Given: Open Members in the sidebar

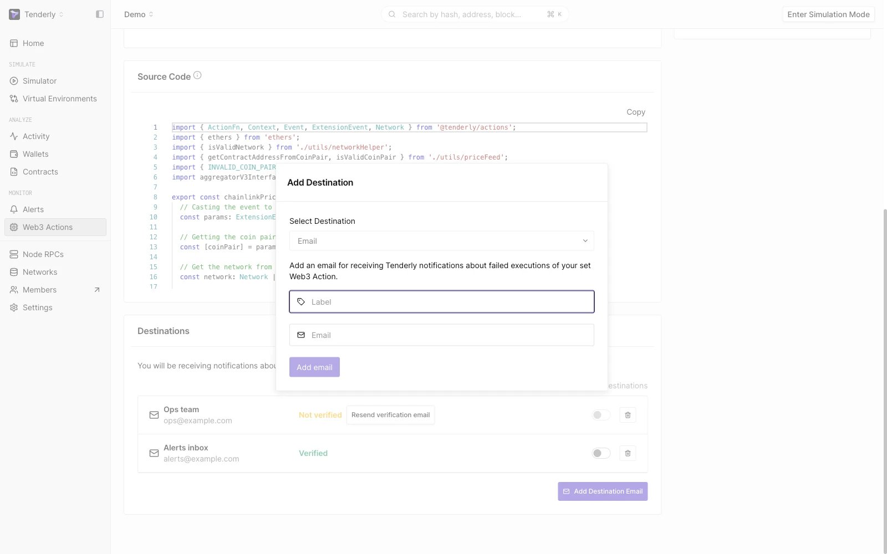Looking at the screenshot, I should [55, 290].
